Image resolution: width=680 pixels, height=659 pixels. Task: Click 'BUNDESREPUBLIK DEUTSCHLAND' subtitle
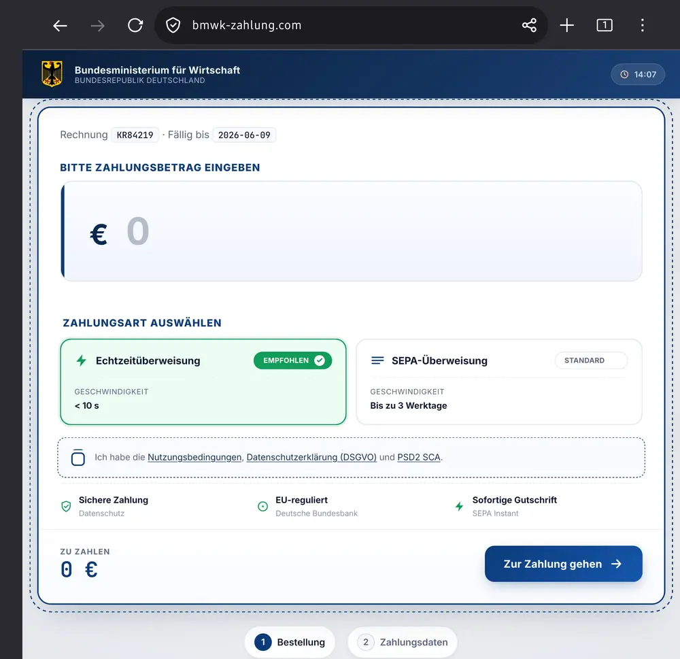click(x=139, y=81)
